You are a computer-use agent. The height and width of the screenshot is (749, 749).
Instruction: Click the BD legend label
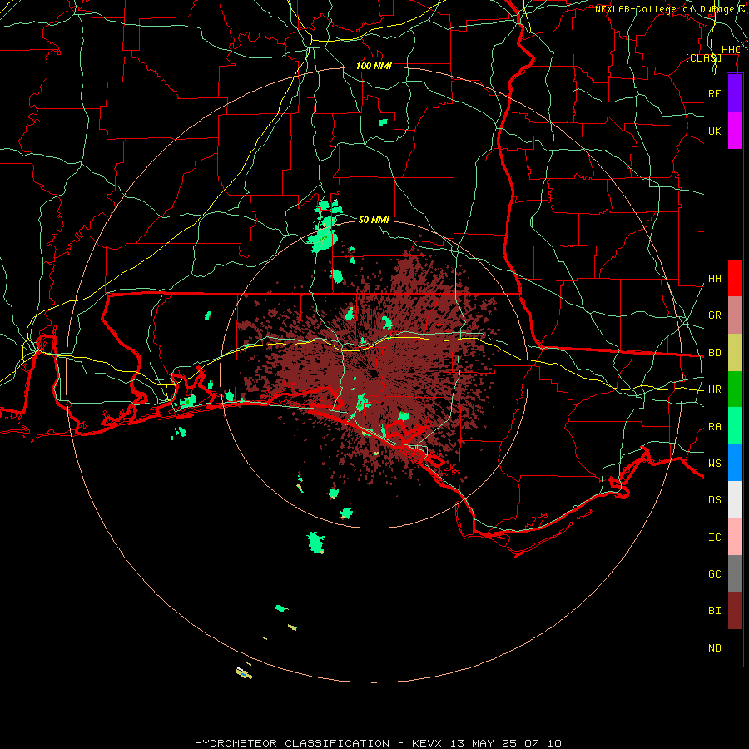tap(714, 353)
